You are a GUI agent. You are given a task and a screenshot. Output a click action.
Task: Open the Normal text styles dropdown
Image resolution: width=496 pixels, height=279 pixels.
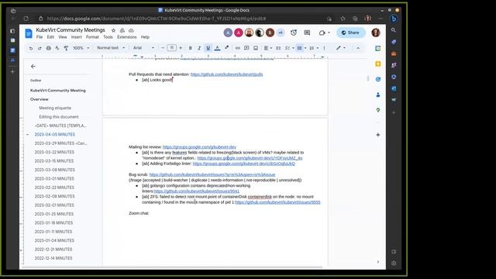(x=111, y=48)
